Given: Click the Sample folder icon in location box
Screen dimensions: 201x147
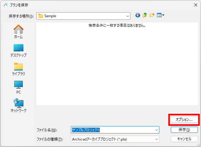Looking at the screenshot, I should click(41, 16).
